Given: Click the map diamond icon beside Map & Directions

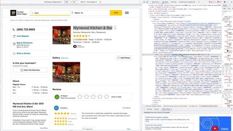Looking at the screenshot, I should tap(14, 44).
